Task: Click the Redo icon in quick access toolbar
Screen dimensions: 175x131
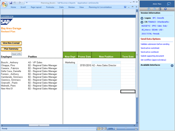Action: [20, 3]
